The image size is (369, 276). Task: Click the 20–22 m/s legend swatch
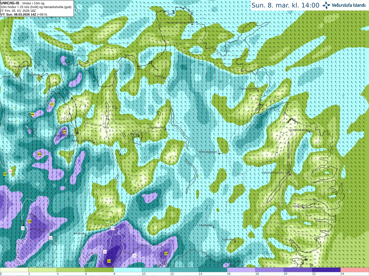click(298, 270)
